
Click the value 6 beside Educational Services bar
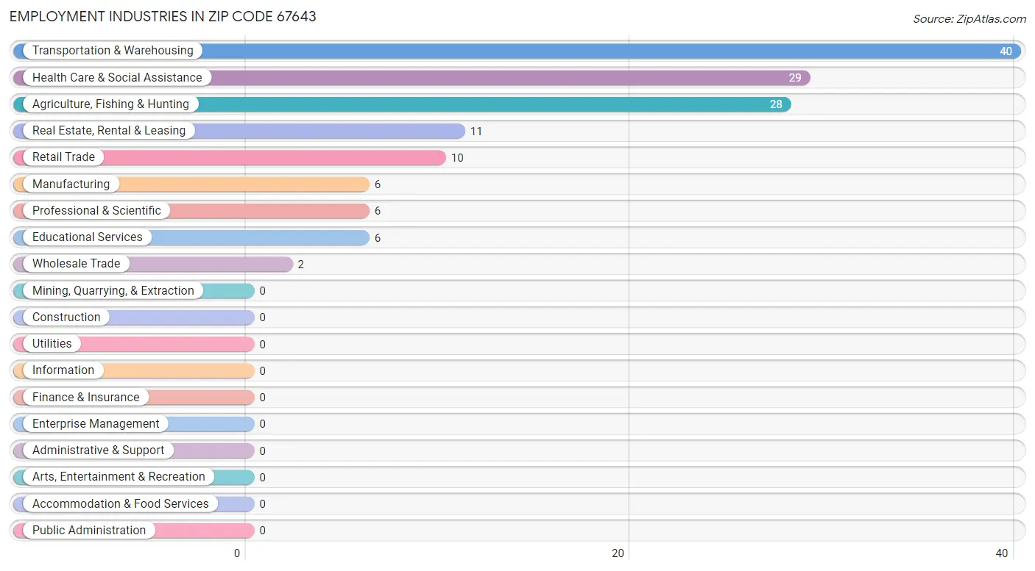click(378, 238)
